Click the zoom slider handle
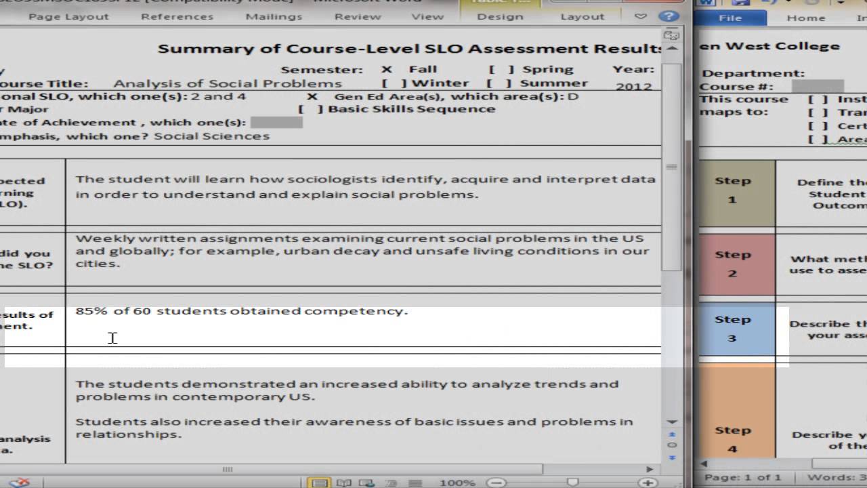 pos(572,483)
